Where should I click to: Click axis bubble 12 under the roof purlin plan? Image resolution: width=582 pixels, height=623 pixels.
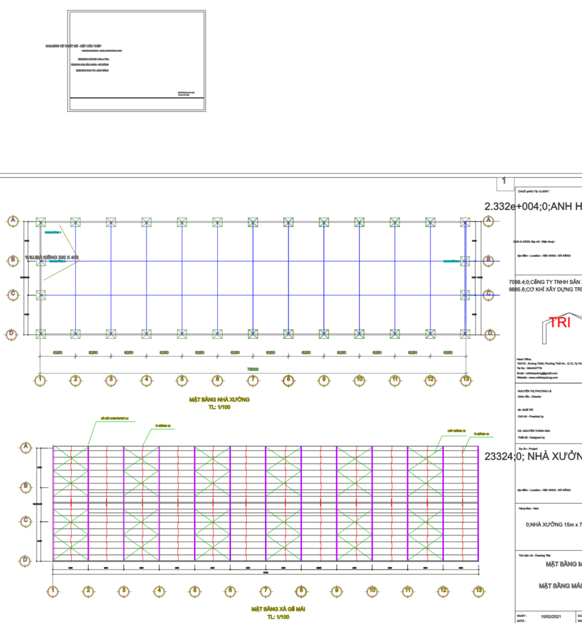point(443,591)
